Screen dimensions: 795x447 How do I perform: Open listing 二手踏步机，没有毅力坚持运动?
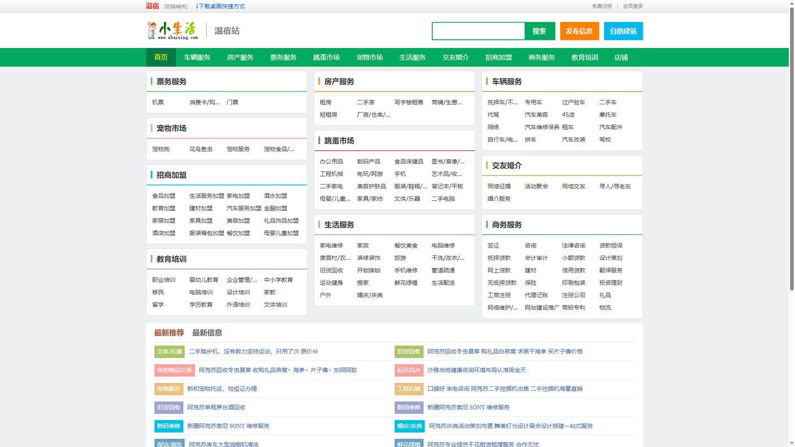(253, 352)
